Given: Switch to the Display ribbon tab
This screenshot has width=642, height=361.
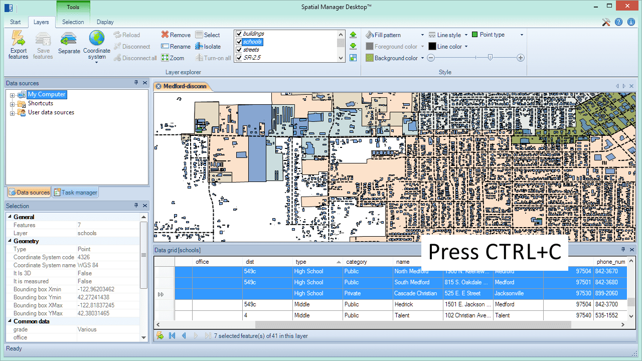Looking at the screenshot, I should (x=105, y=22).
